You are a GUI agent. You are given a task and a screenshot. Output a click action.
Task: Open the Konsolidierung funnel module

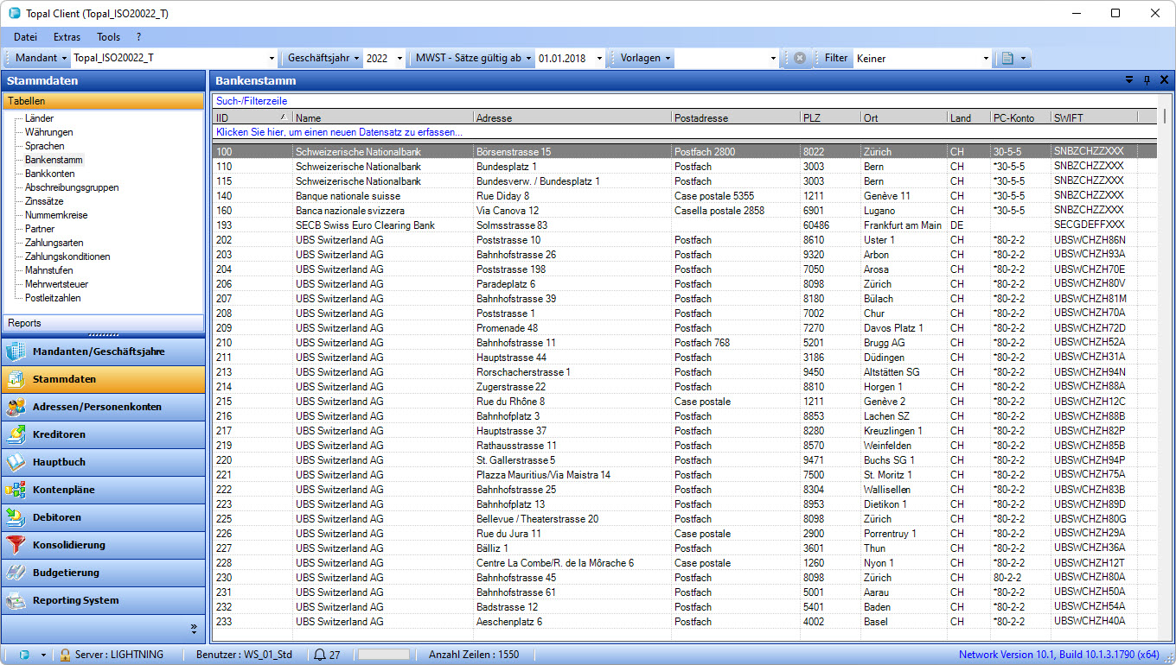pos(103,545)
